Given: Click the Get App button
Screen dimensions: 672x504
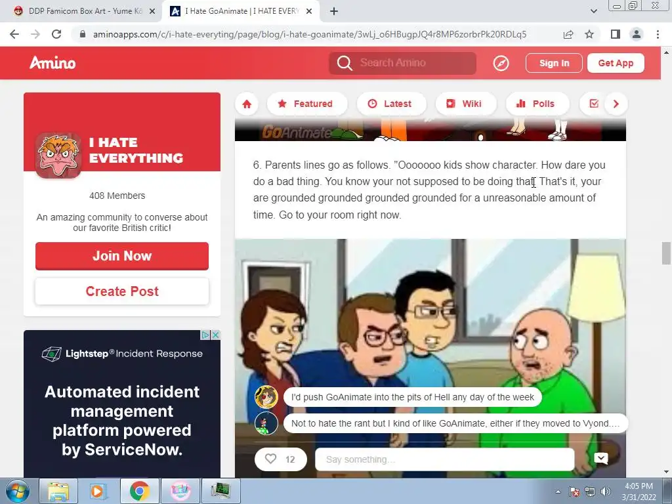Looking at the screenshot, I should (616, 63).
